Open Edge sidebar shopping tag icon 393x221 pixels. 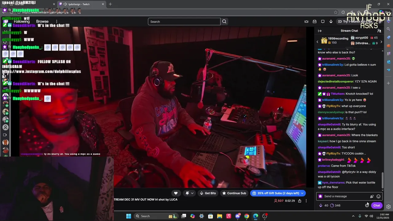click(x=388, y=37)
